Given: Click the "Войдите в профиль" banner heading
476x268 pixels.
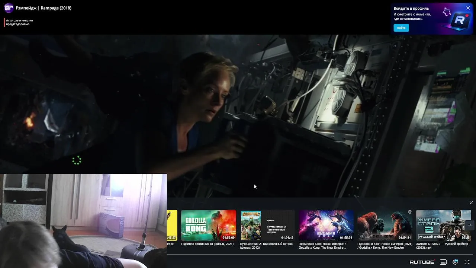Looking at the screenshot, I should coord(411,8).
